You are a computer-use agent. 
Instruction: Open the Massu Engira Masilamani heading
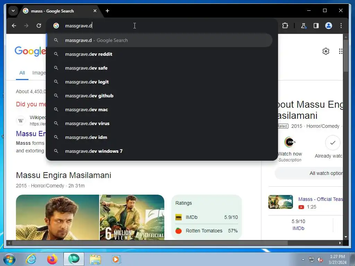[x=64, y=175]
